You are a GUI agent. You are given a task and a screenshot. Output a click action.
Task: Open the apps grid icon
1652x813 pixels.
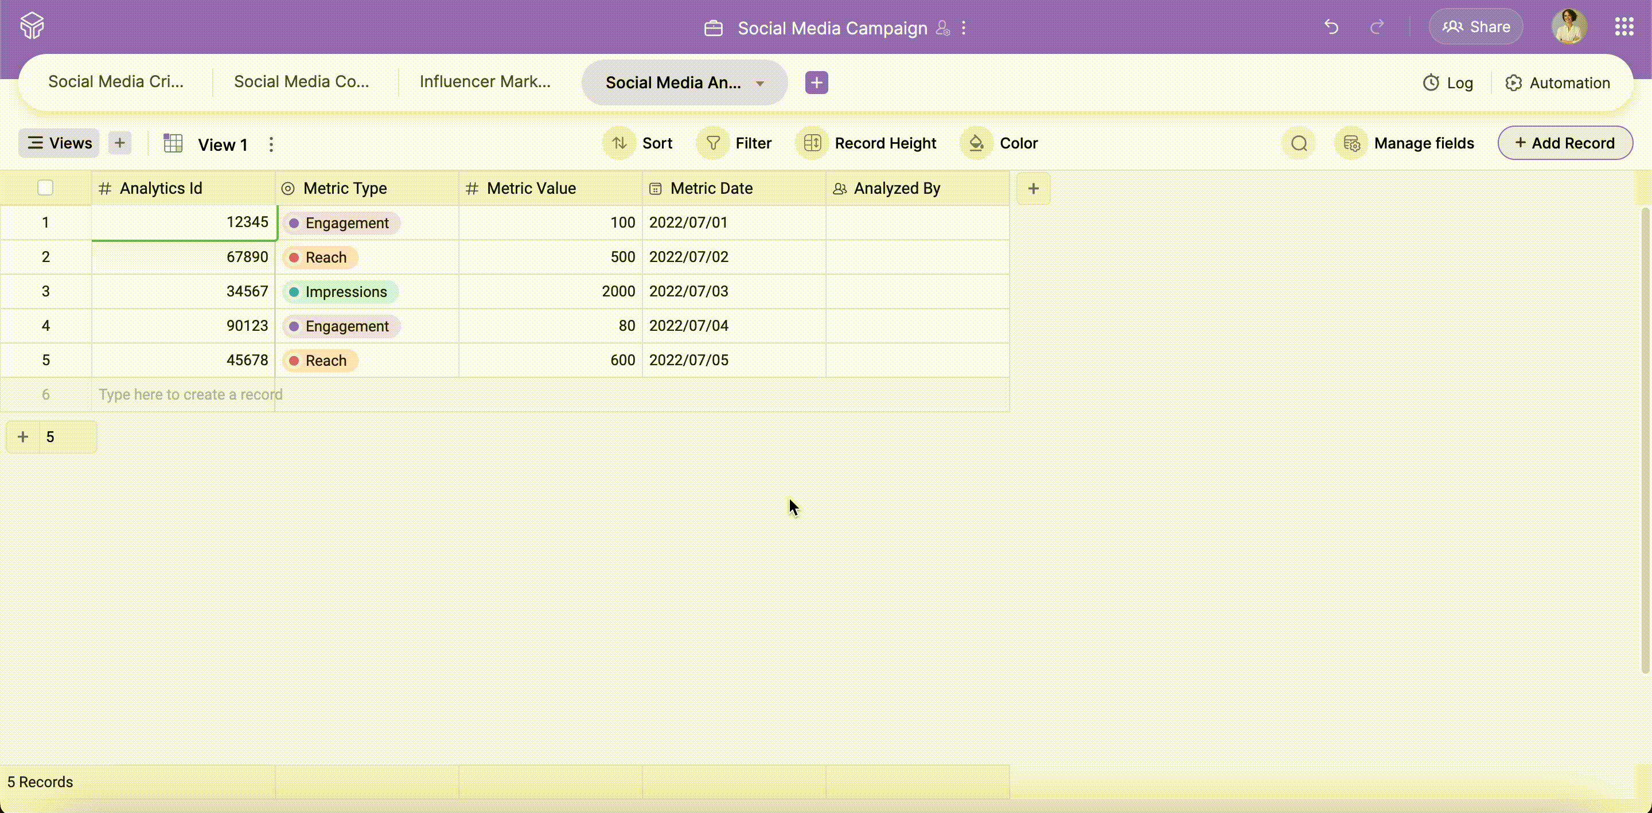(1624, 27)
